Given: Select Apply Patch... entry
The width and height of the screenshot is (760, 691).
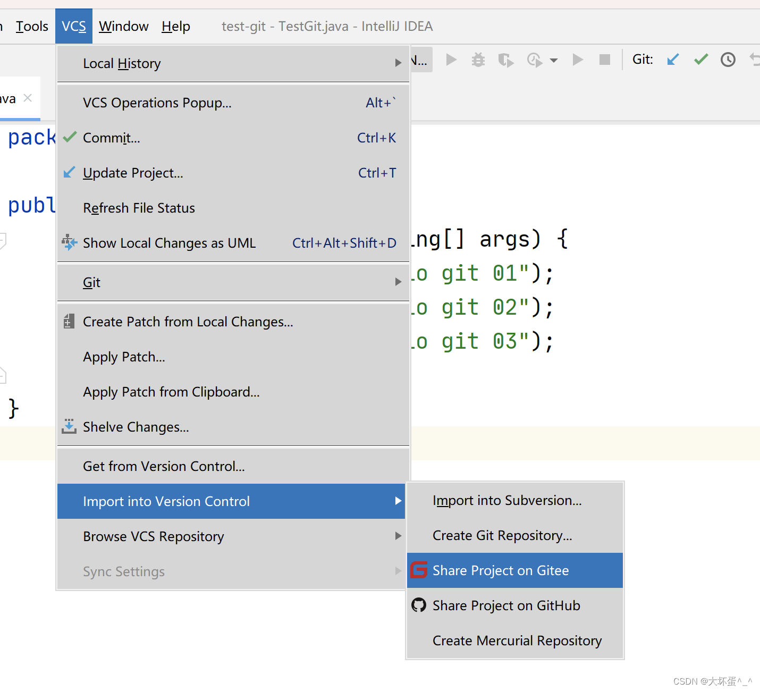Looking at the screenshot, I should point(233,357).
